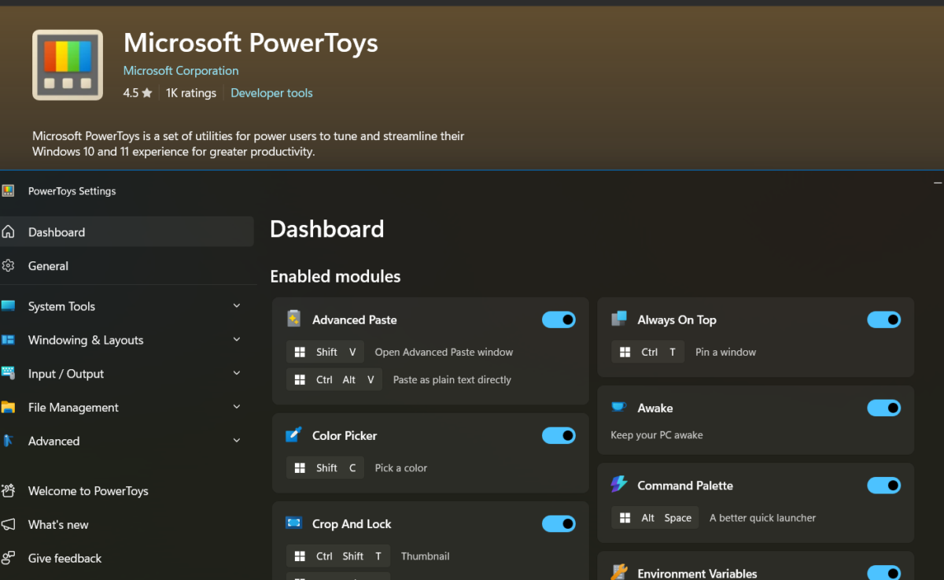The width and height of the screenshot is (944, 580).
Task: Click the Always On Top module title
Action: 677,320
